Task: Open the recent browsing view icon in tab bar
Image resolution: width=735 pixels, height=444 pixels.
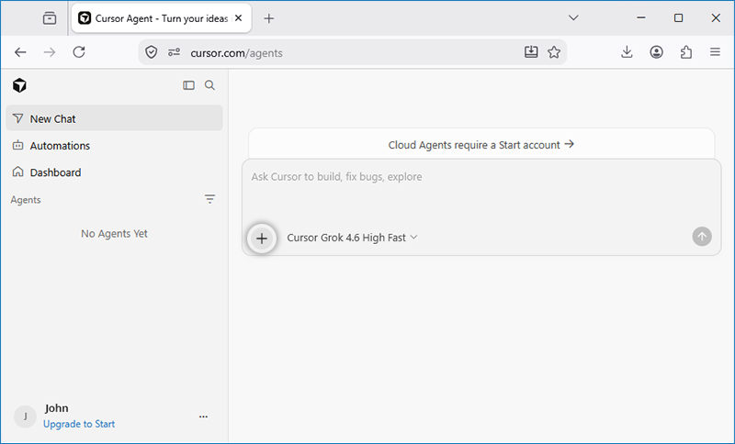Action: [x=50, y=18]
